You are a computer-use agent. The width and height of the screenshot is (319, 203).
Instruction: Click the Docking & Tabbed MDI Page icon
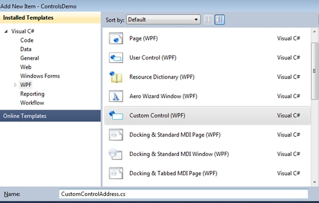[116, 173]
